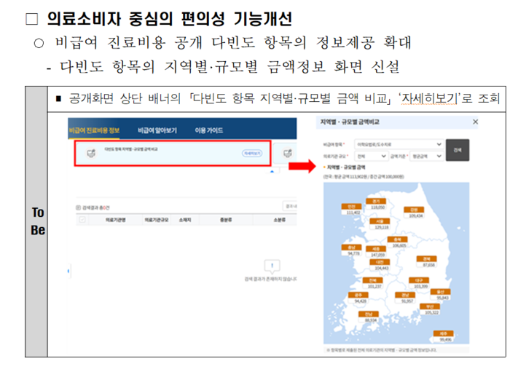Click the 전북 region label on map
Screen dimensions: 510x369
coord(373,280)
